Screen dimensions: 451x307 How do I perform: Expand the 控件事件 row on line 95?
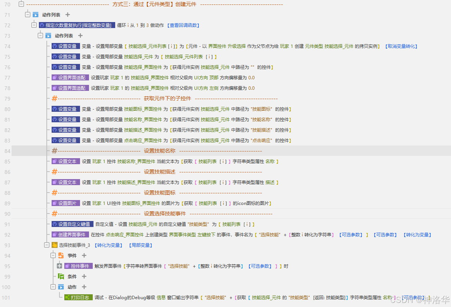[x=59, y=266]
